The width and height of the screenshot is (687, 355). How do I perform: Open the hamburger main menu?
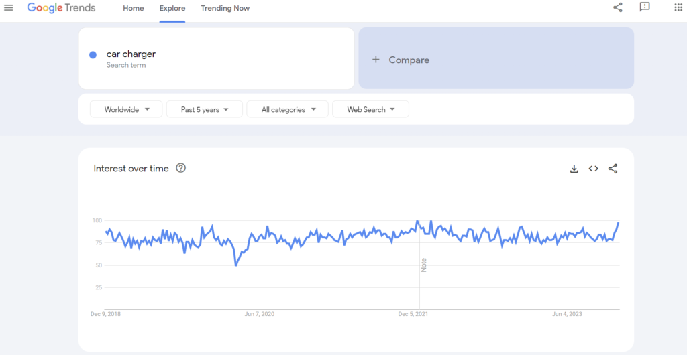pos(9,8)
